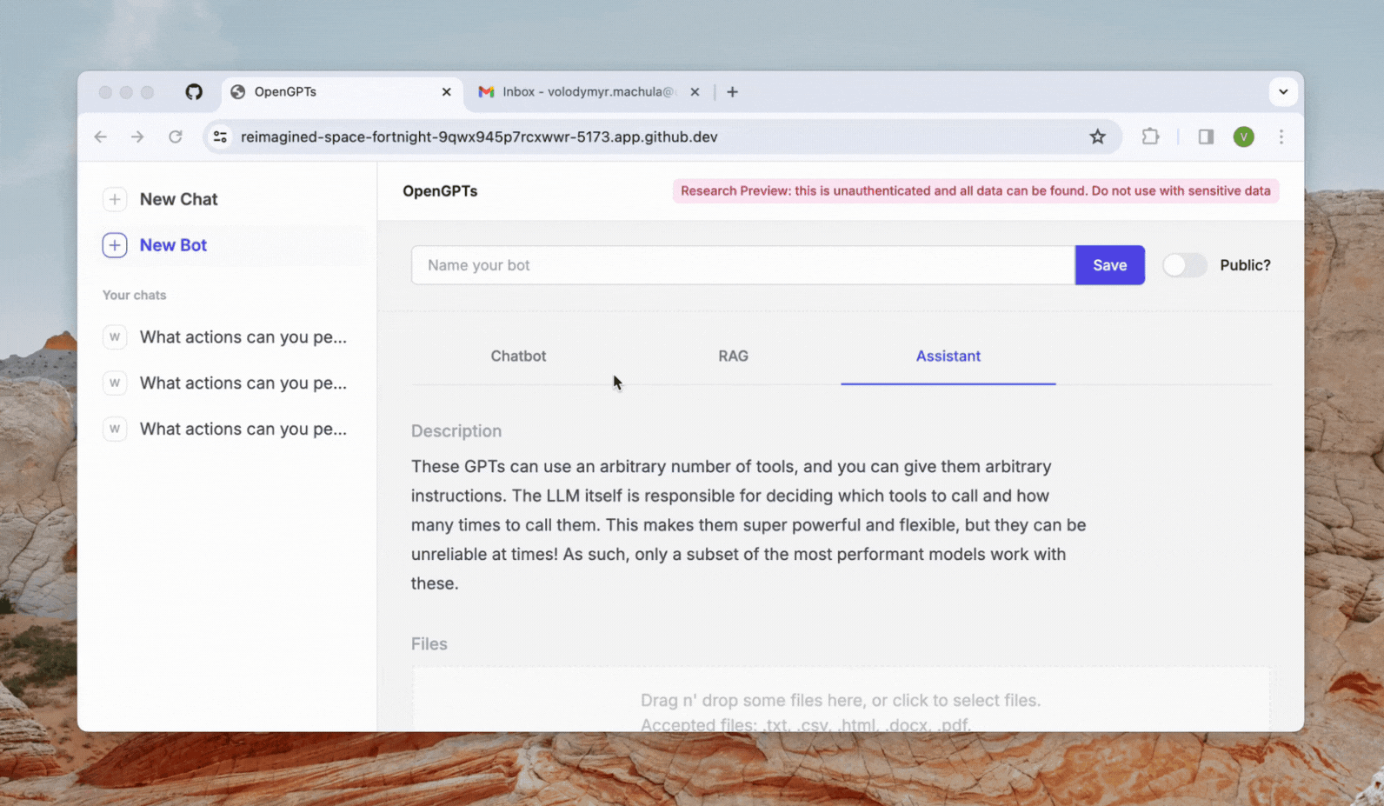The width and height of the screenshot is (1384, 806).
Task: Open the pinned GitHub tab icon
Action: tap(194, 91)
